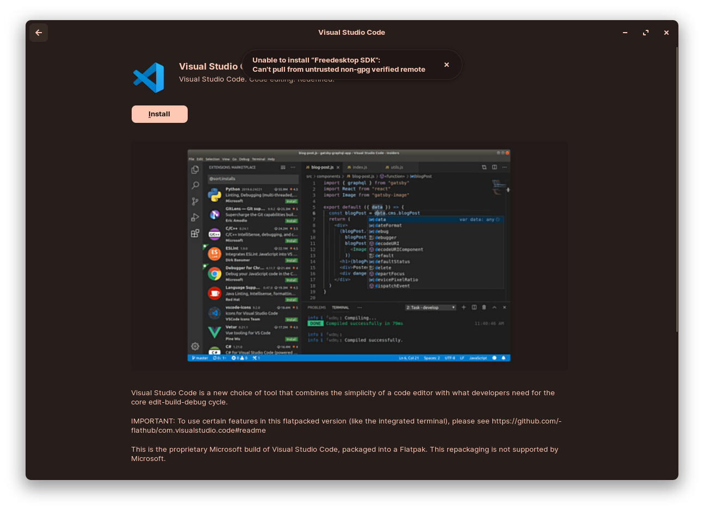704x511 pixels.
Task: Minimize the Visual Studio Code window
Action: point(625,33)
